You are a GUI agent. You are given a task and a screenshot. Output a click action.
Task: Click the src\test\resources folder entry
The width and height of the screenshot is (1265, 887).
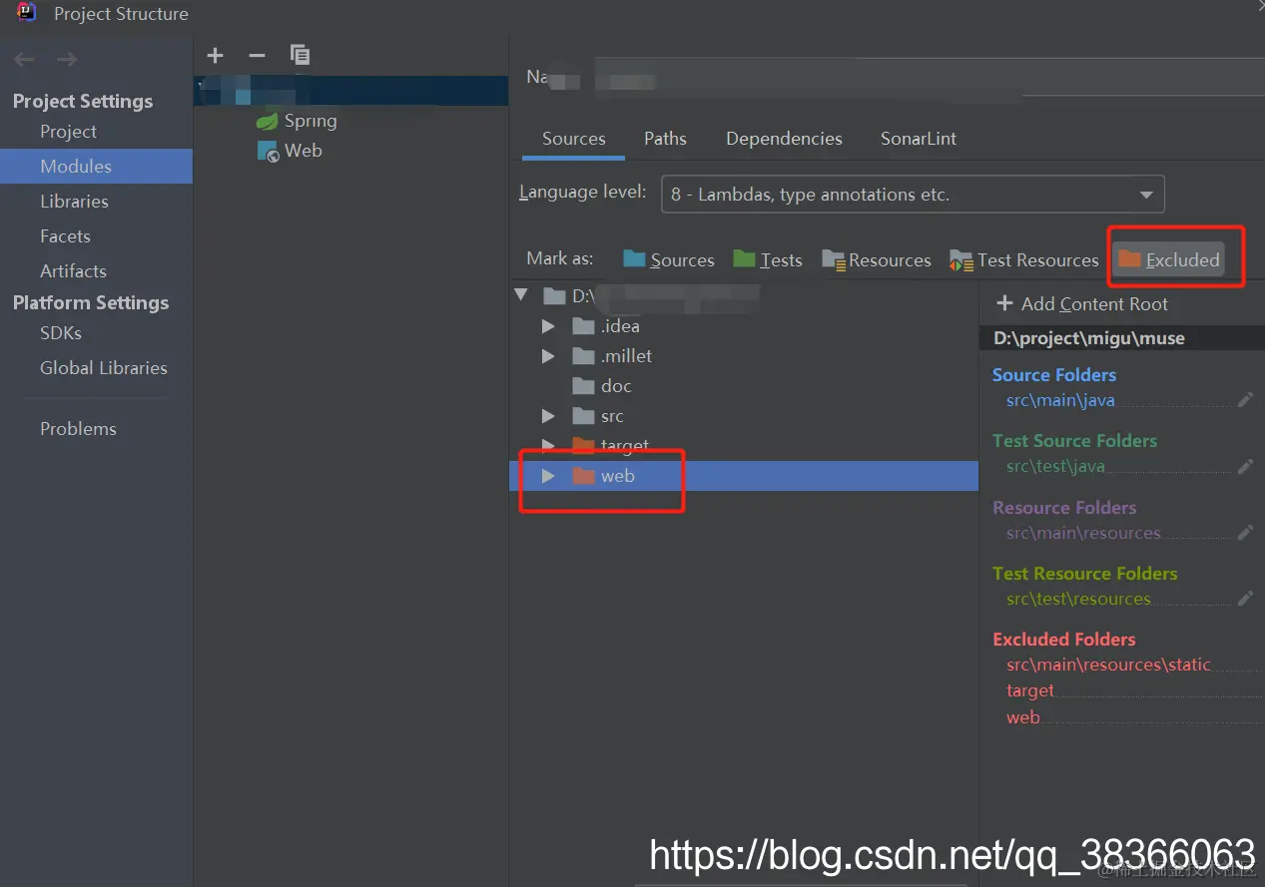point(1078,599)
